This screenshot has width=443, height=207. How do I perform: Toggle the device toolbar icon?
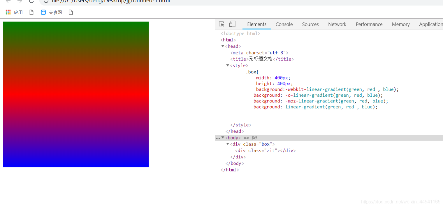[232, 24]
